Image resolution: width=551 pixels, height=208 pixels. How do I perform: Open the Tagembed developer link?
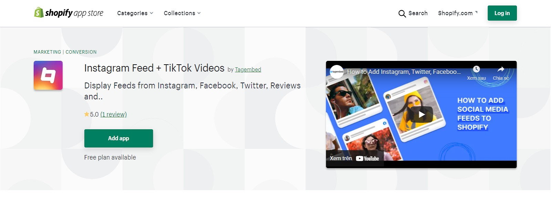pos(248,69)
